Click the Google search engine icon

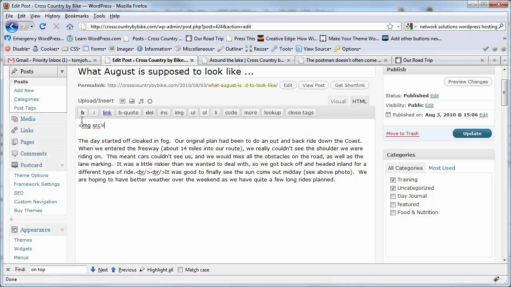pos(409,27)
